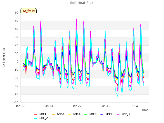Viewport: 164px width, 123px height.
Task: Click the 50 y-axis tick label
Action: (x=16, y=21)
